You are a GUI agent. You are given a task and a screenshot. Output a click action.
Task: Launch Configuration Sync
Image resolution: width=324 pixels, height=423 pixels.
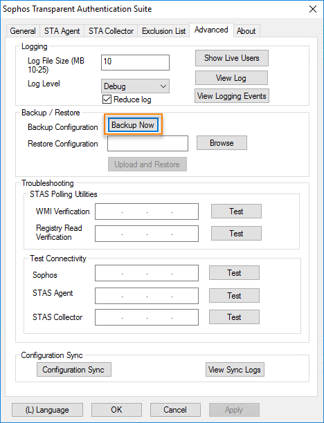coord(74,369)
